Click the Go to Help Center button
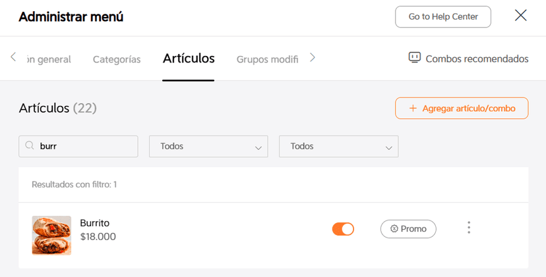The width and height of the screenshot is (546, 277). click(443, 17)
